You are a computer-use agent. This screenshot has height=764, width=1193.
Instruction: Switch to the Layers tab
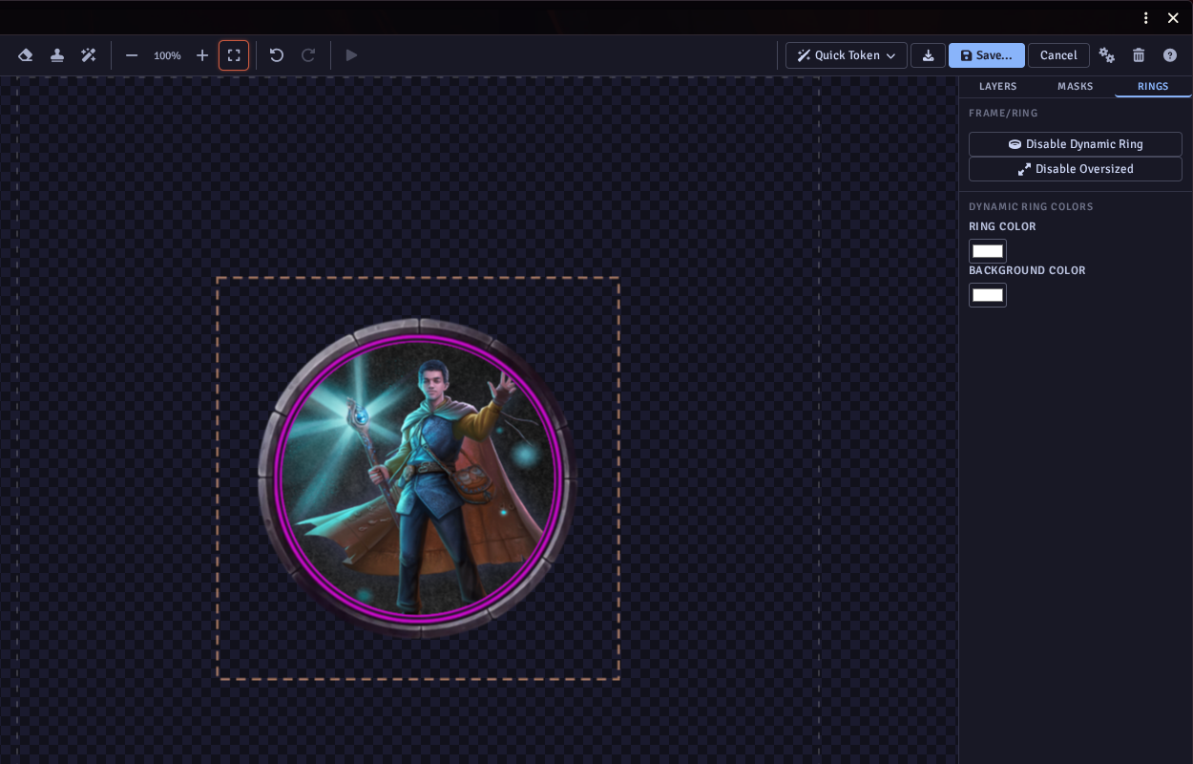[998, 86]
